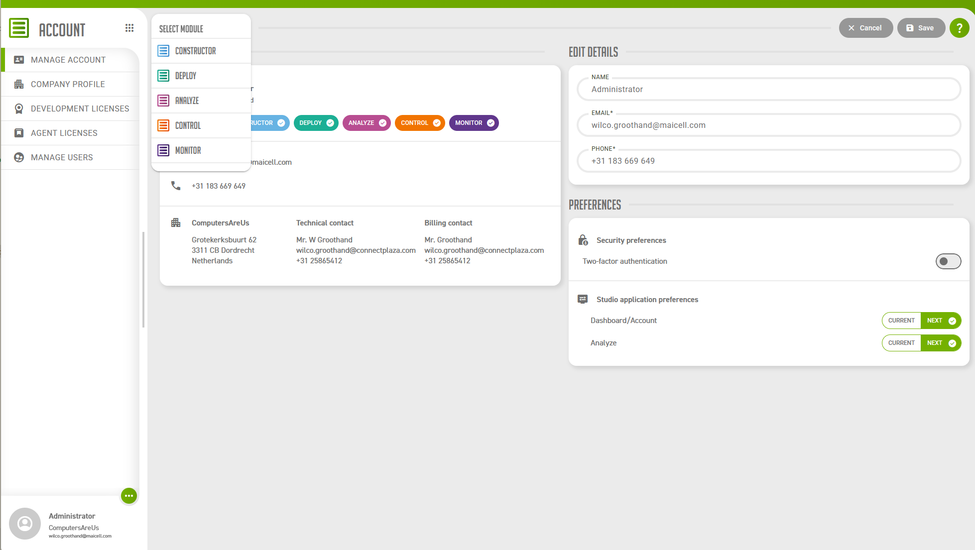Viewport: 975px width, 550px height.
Task: Select NEXT for Analyze preference
Action: 941,343
